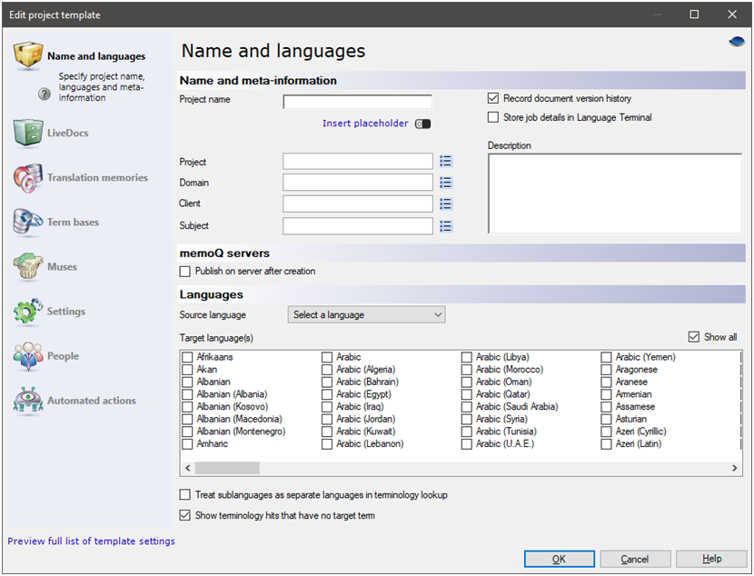Uncheck Record document version history

pyautogui.click(x=493, y=98)
